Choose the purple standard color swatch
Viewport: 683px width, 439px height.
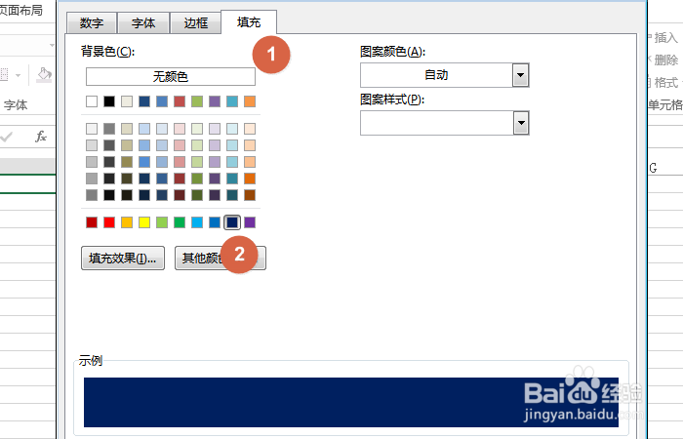tap(250, 222)
